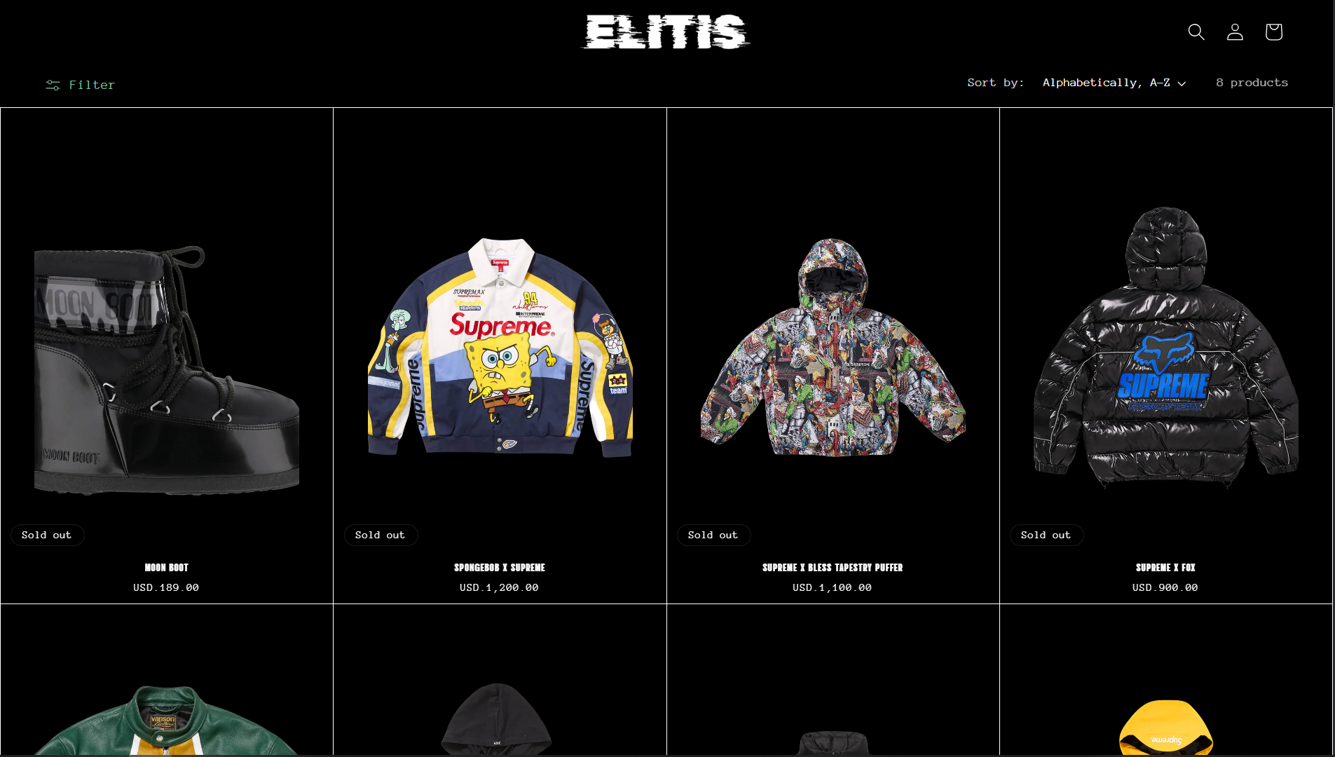Open the Filter panel

coord(81,85)
